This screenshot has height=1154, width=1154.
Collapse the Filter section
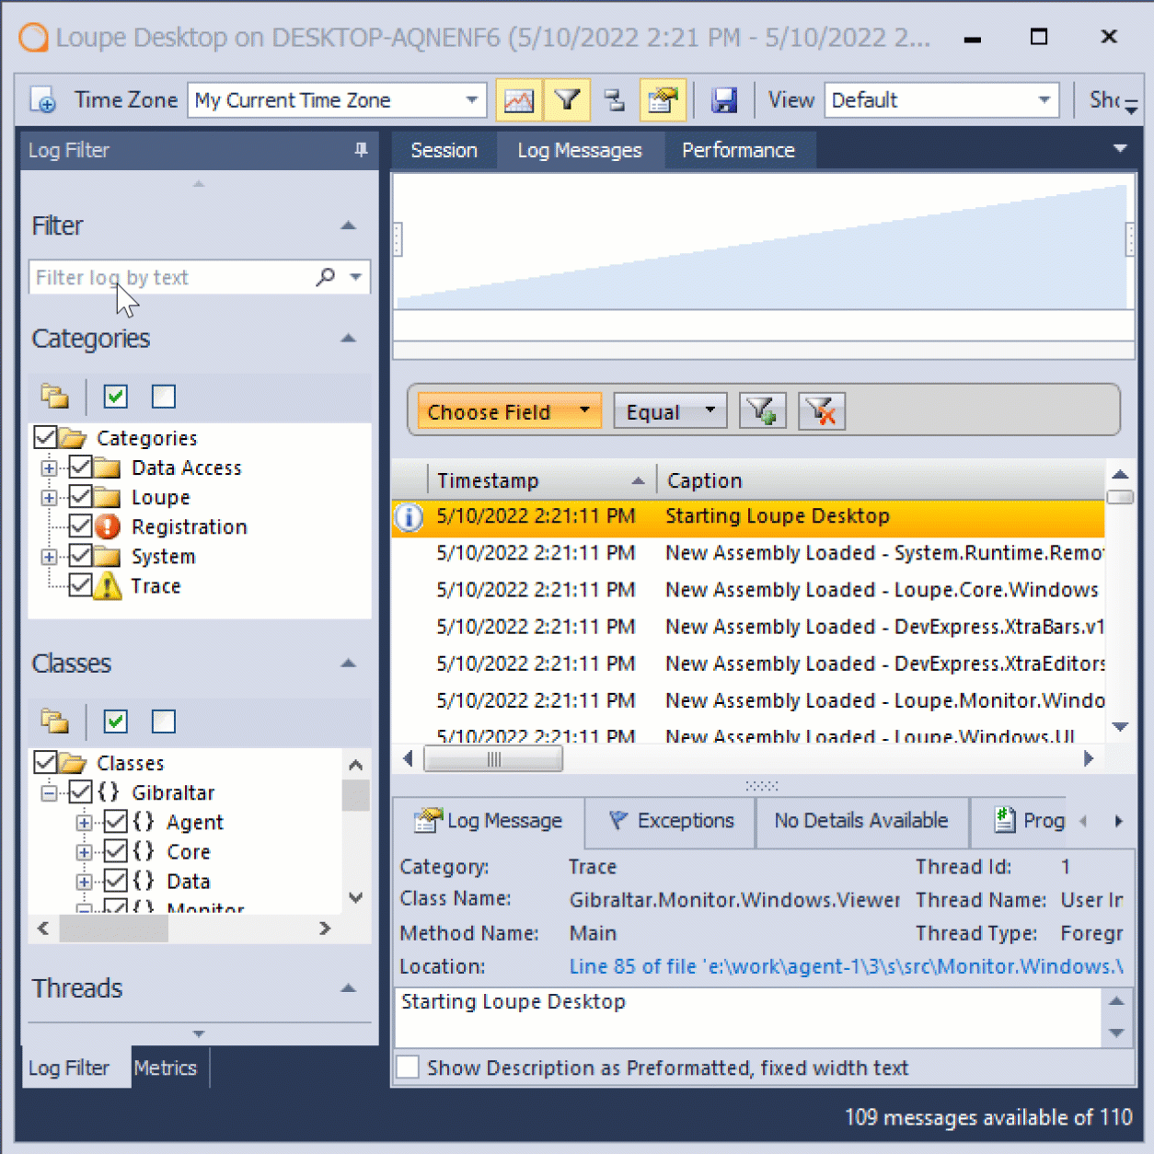[349, 225]
